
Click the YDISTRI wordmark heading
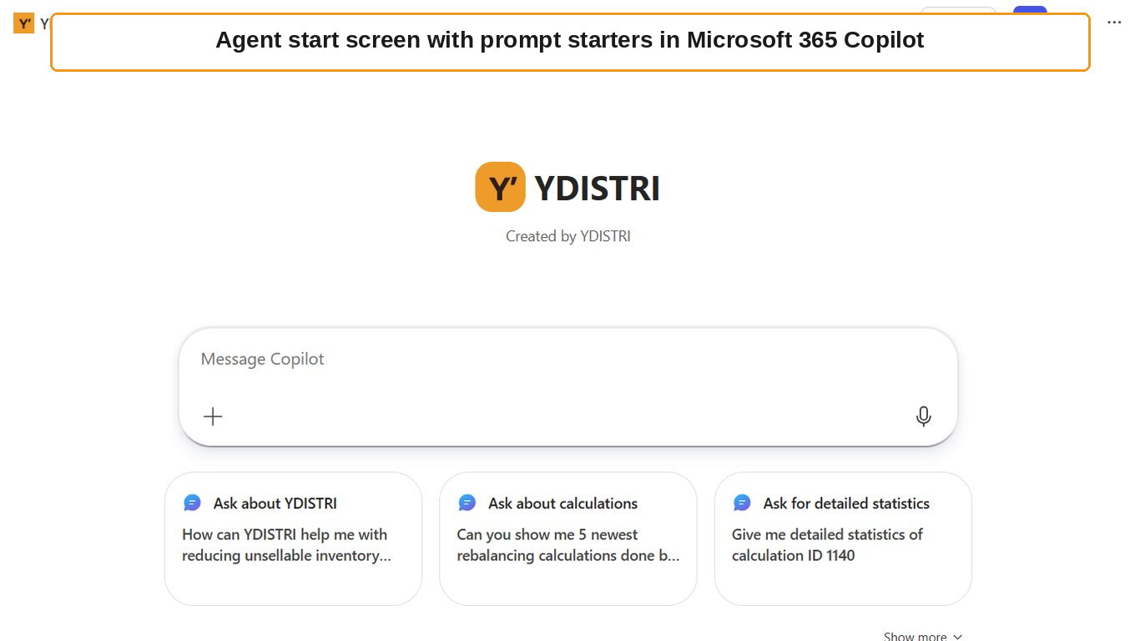598,188
